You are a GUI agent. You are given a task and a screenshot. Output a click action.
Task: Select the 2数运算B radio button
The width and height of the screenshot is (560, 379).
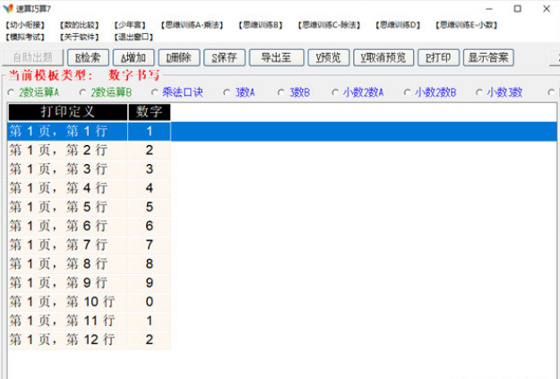click(x=82, y=92)
